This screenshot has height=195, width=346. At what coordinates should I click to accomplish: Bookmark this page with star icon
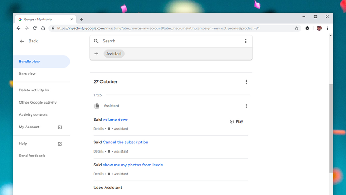pyautogui.click(x=297, y=28)
